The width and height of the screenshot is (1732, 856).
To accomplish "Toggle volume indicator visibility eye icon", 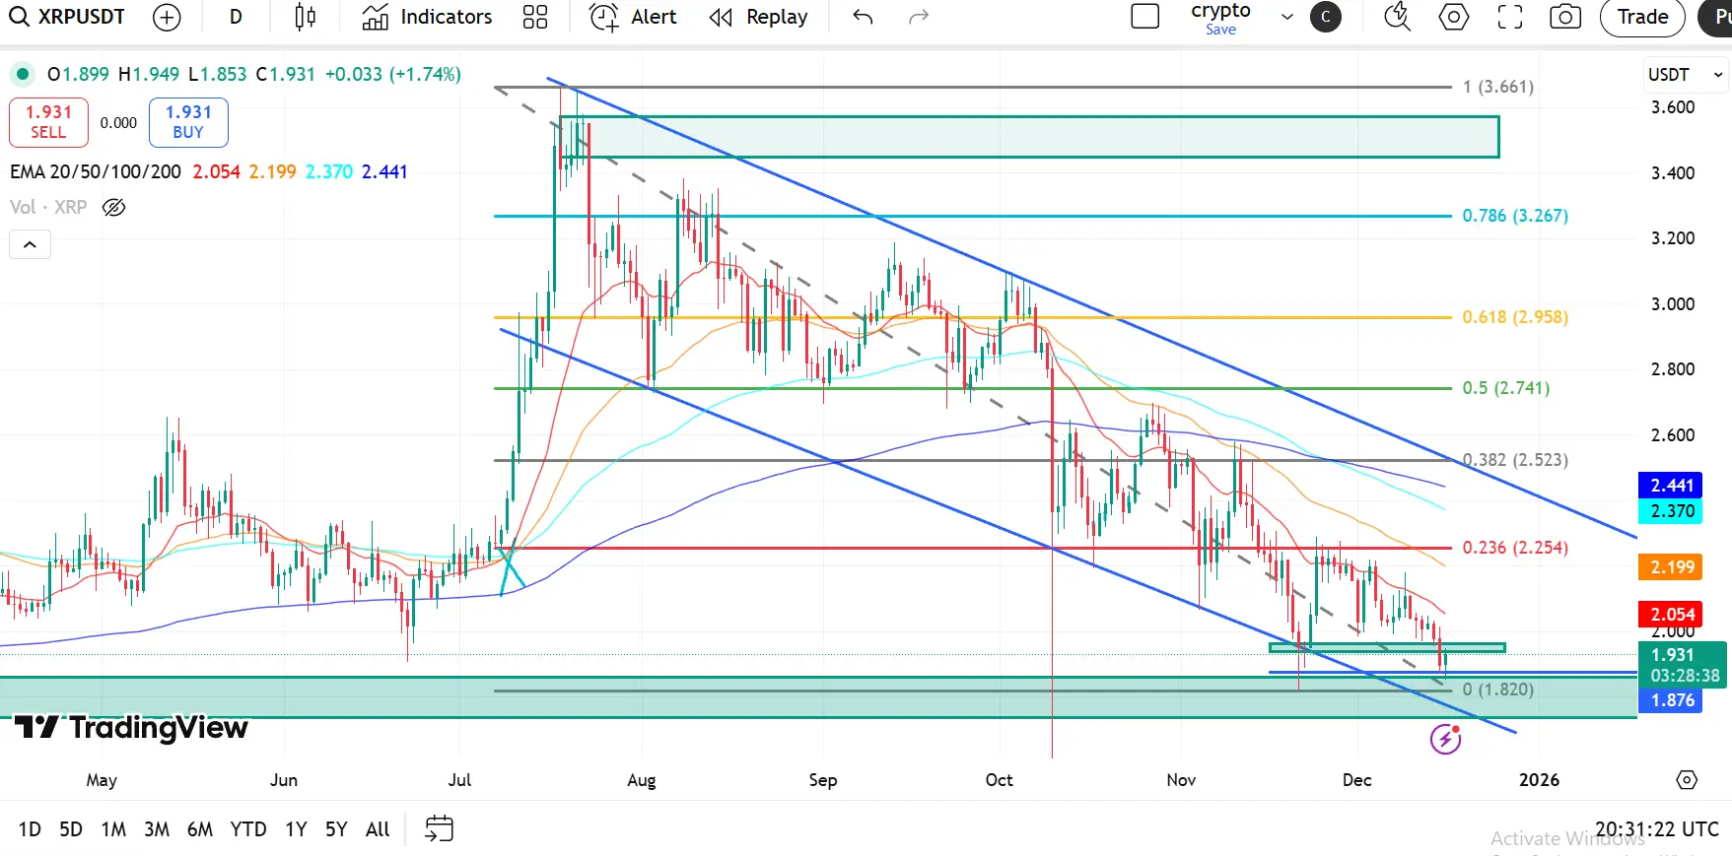I will tap(114, 207).
